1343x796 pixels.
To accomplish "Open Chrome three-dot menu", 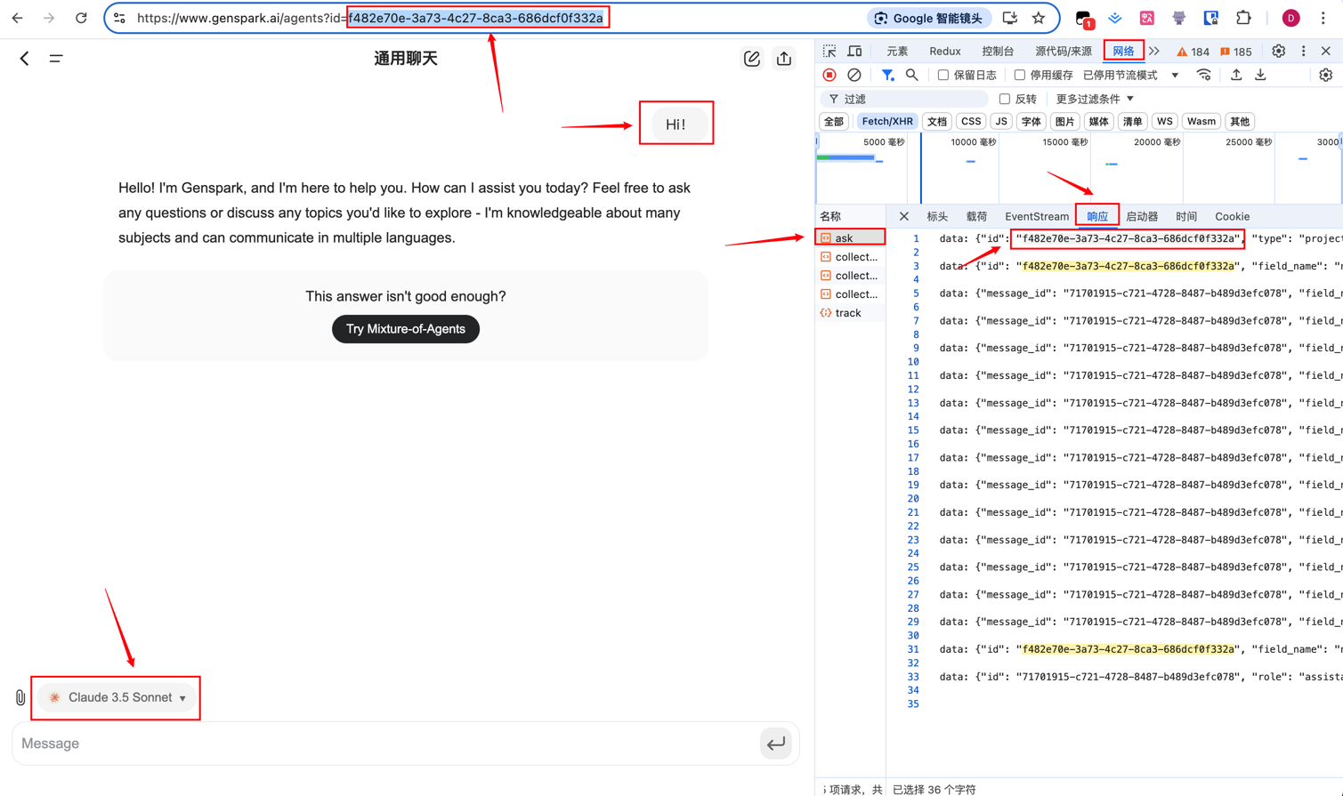I will tap(1323, 18).
